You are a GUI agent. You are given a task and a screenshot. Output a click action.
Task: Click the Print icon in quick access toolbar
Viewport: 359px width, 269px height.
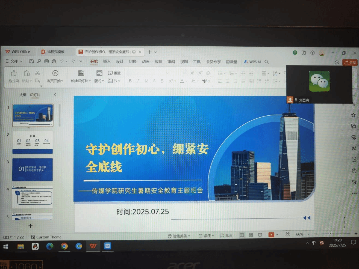(46, 61)
